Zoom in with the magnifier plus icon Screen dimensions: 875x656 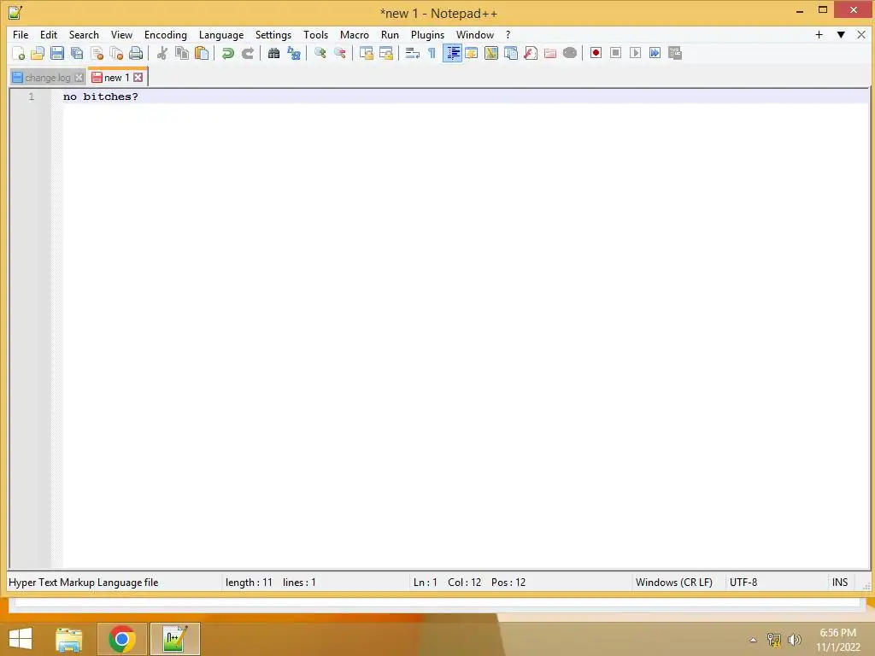point(320,53)
